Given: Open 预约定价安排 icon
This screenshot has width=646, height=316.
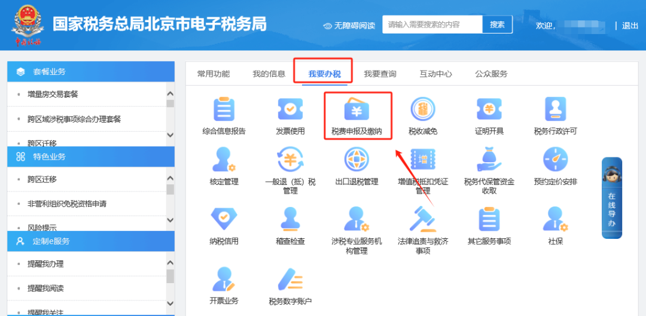Looking at the screenshot, I should pos(555,160).
